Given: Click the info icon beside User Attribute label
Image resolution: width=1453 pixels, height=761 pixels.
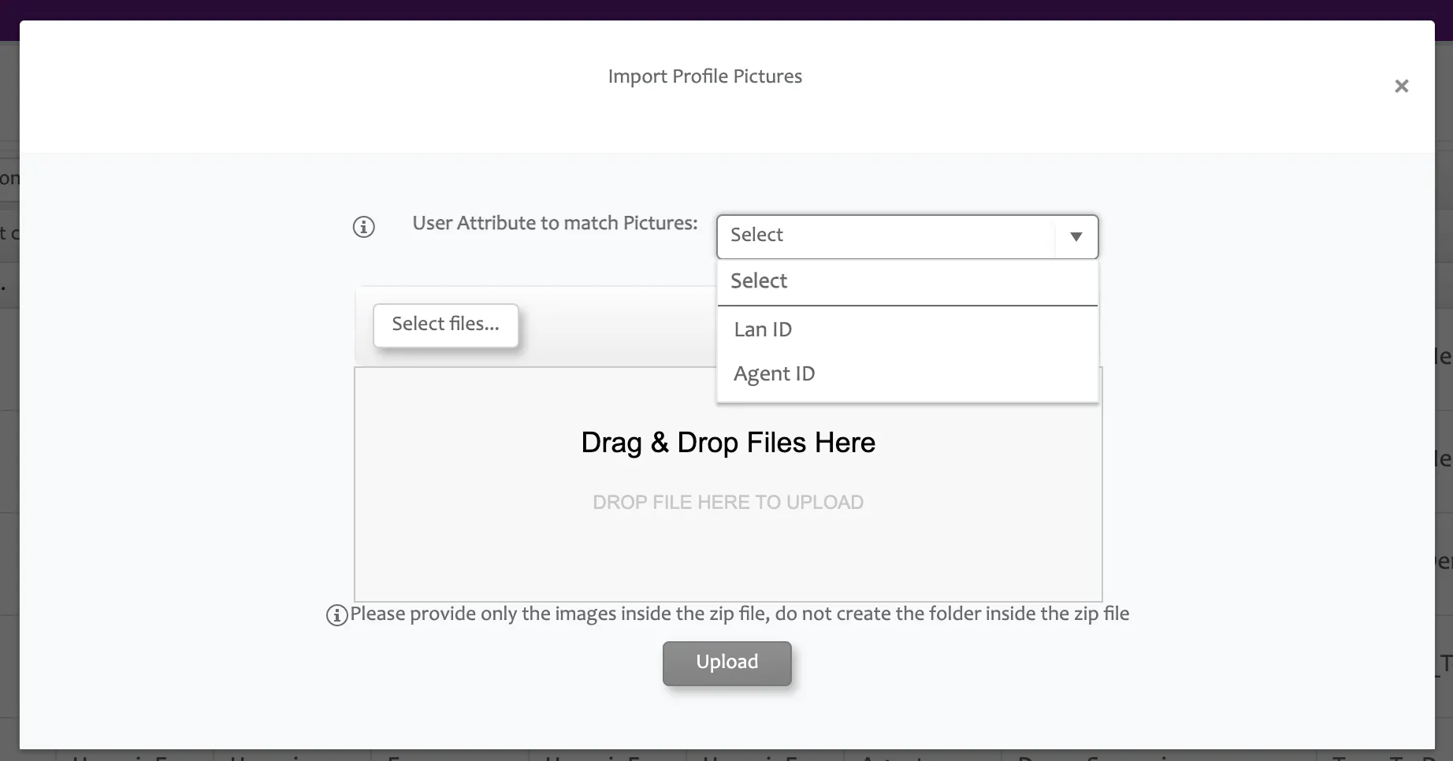Looking at the screenshot, I should tap(363, 227).
